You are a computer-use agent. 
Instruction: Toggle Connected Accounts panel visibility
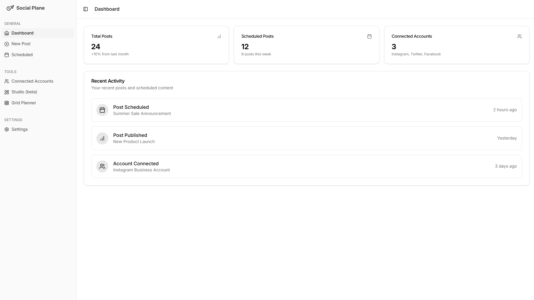point(32,81)
